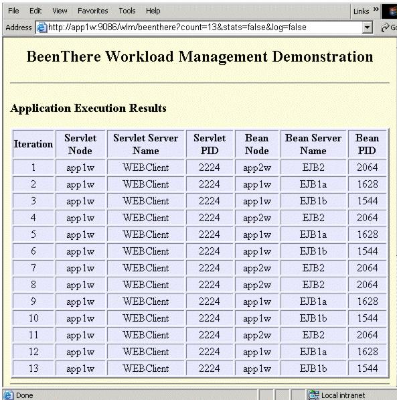Click the Local intranet zone icon
The image size is (397, 400).
pos(313,395)
